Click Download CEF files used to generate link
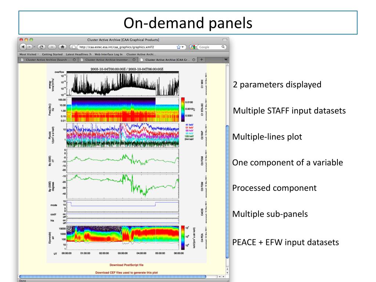 pos(126,273)
